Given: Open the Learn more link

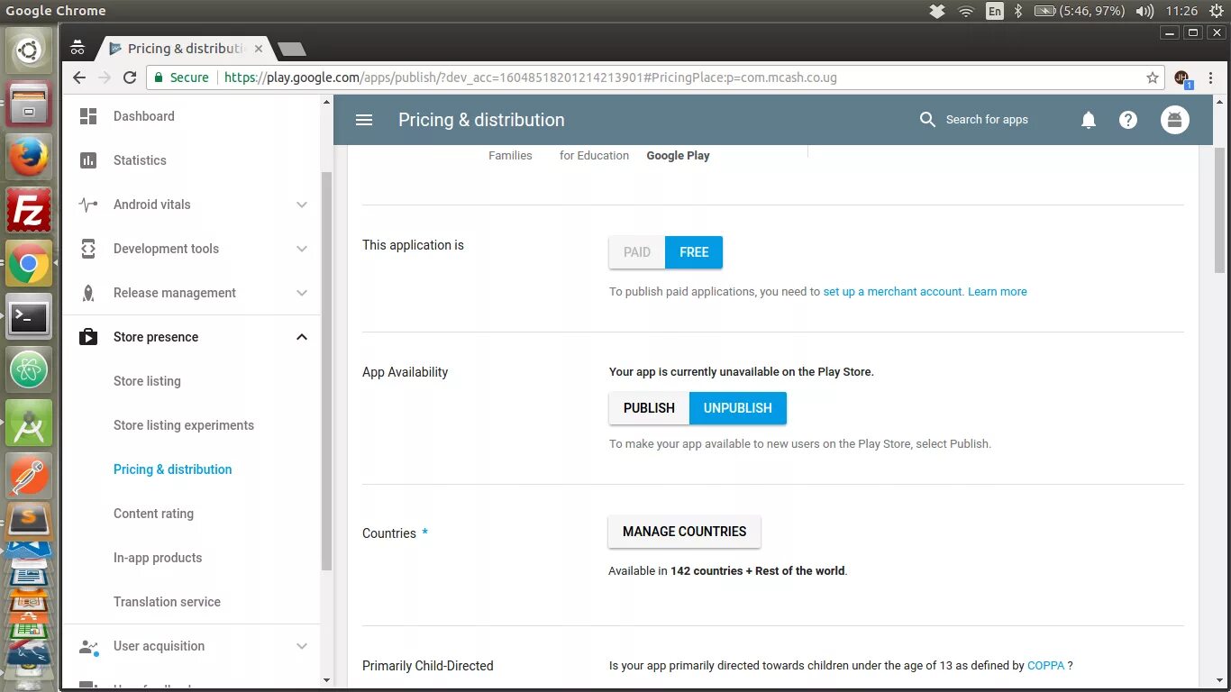Looking at the screenshot, I should [x=998, y=292].
